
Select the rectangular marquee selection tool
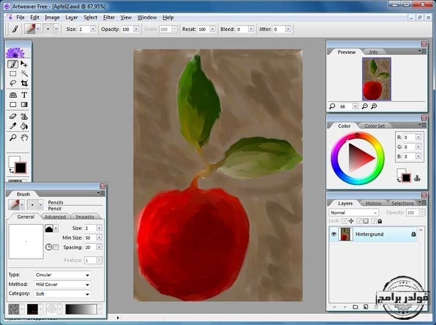coord(13,74)
